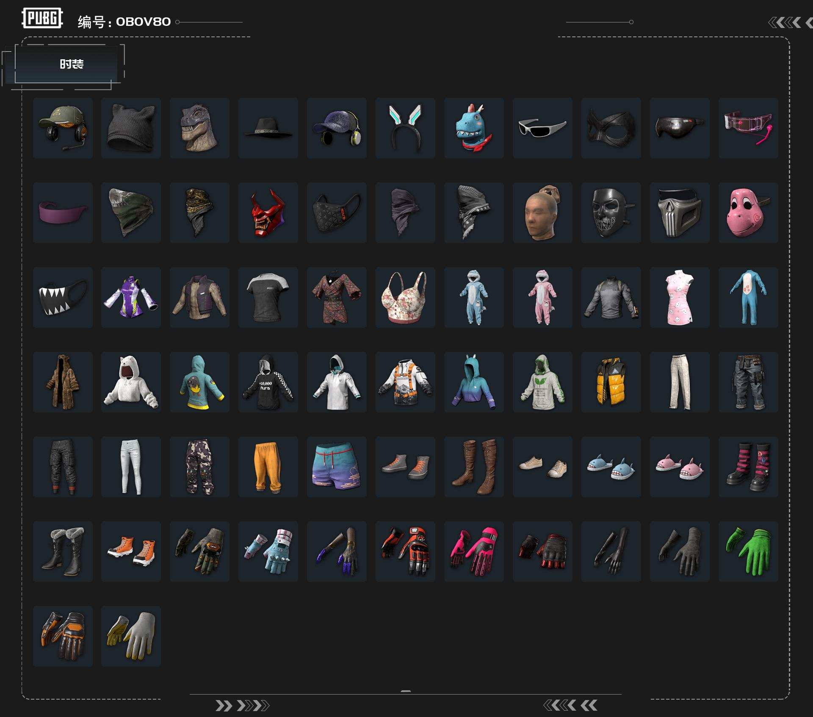Image resolution: width=813 pixels, height=717 pixels.
Task: Select the black and orange leather gloves
Action: 63,636
